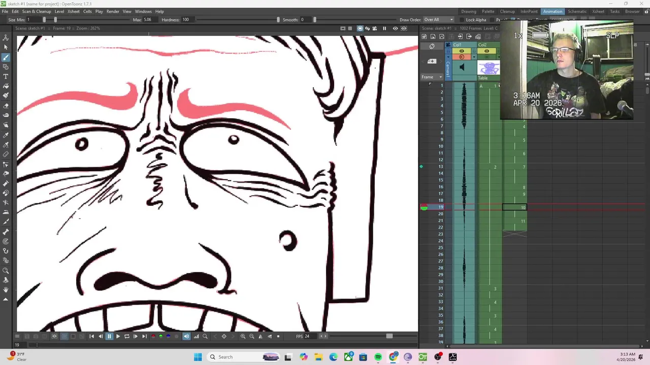The height and width of the screenshot is (365, 650).
Task: Enable the Lock Alpha checkbox
Action: 462,20
